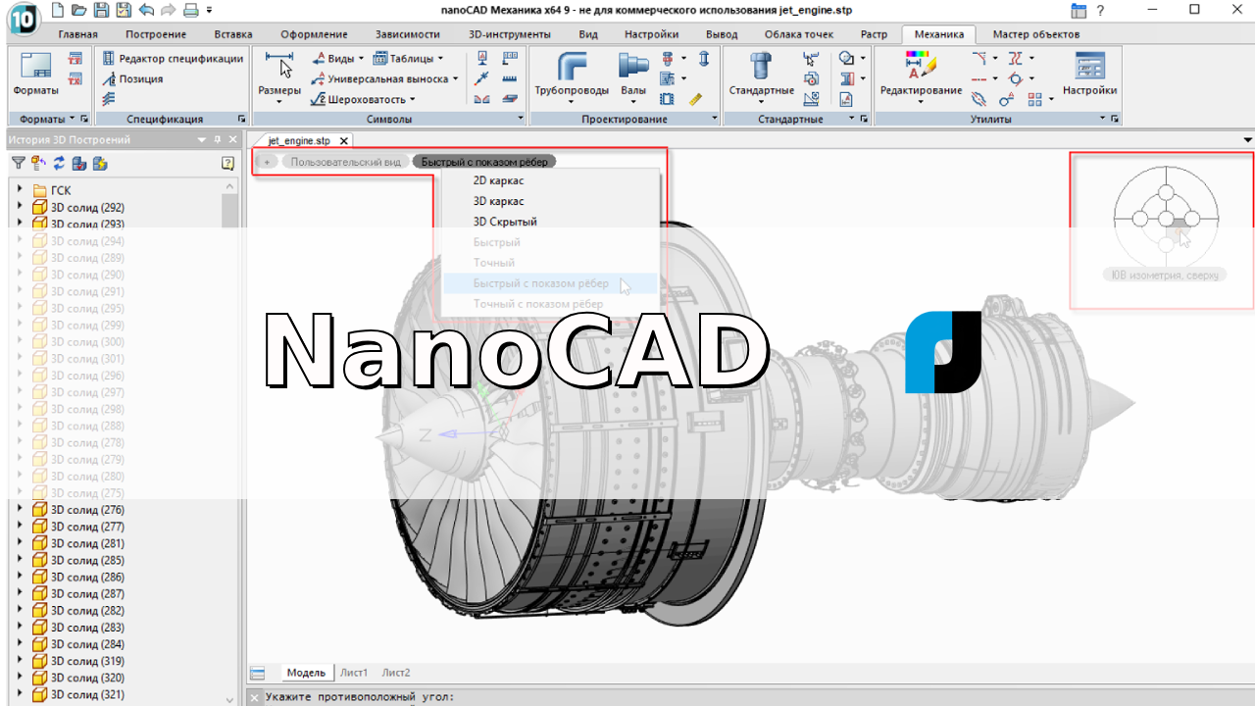Screen dimensions: 1255x706
Task: Click the command line prompt text
Action: point(359,697)
